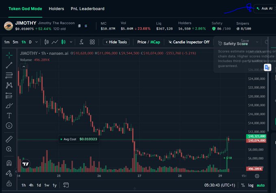Select the text annotation tool
The width and height of the screenshot is (276, 193).
pos(9,115)
